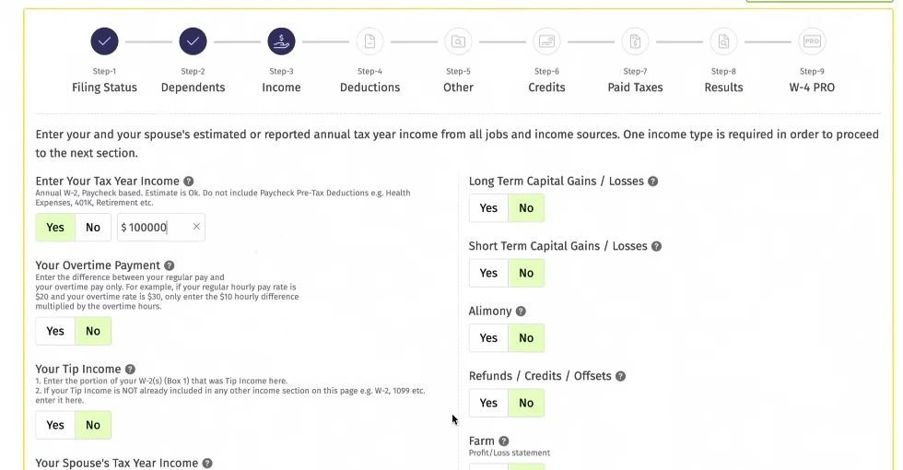Select No for Your Tip Income

(x=93, y=425)
